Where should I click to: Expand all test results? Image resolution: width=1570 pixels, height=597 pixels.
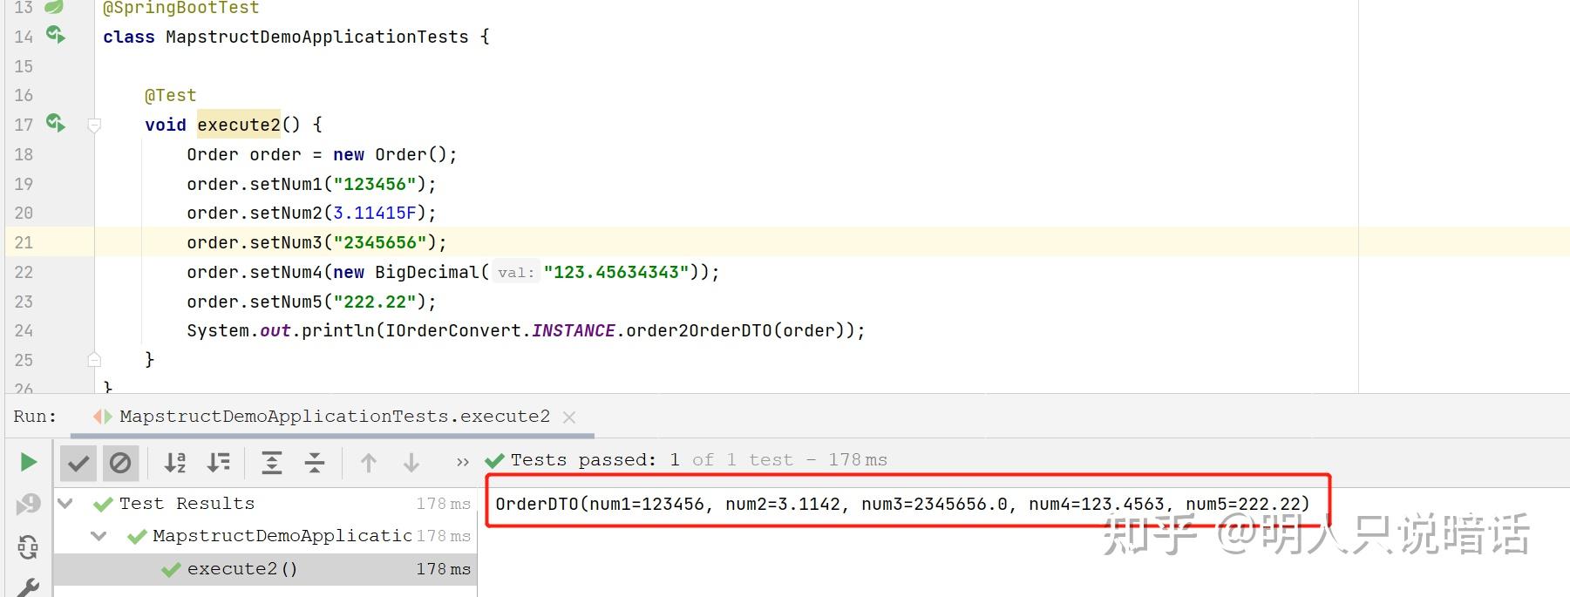(272, 463)
